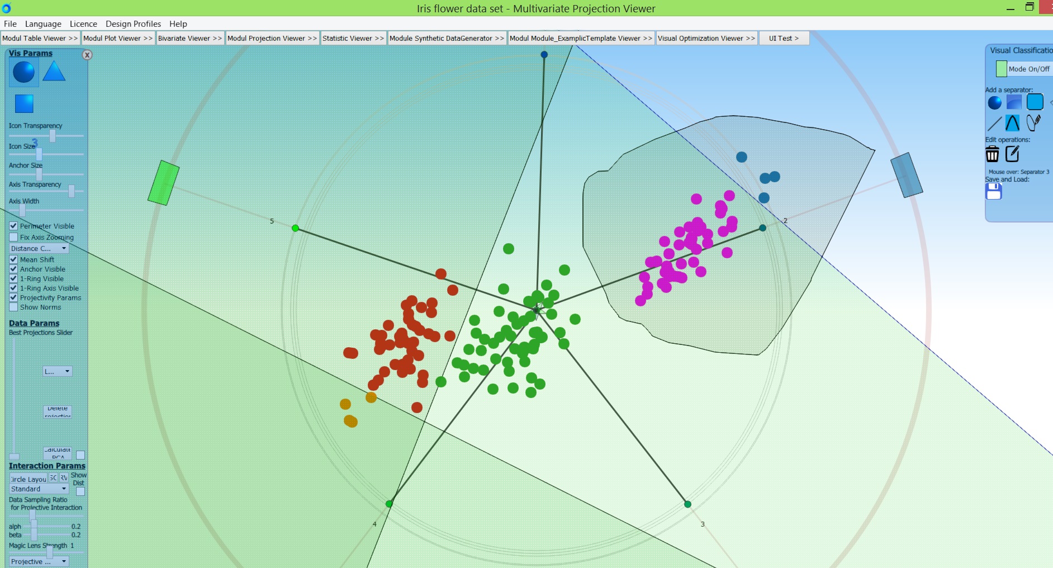Click the trash icon to delete separator
This screenshot has width=1053, height=568.
click(992, 154)
